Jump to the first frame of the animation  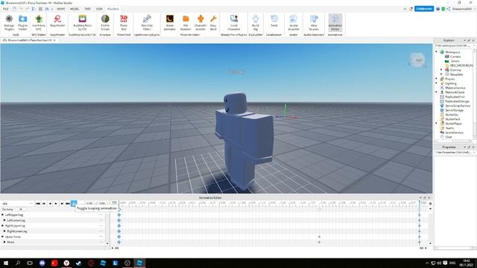click(38, 203)
